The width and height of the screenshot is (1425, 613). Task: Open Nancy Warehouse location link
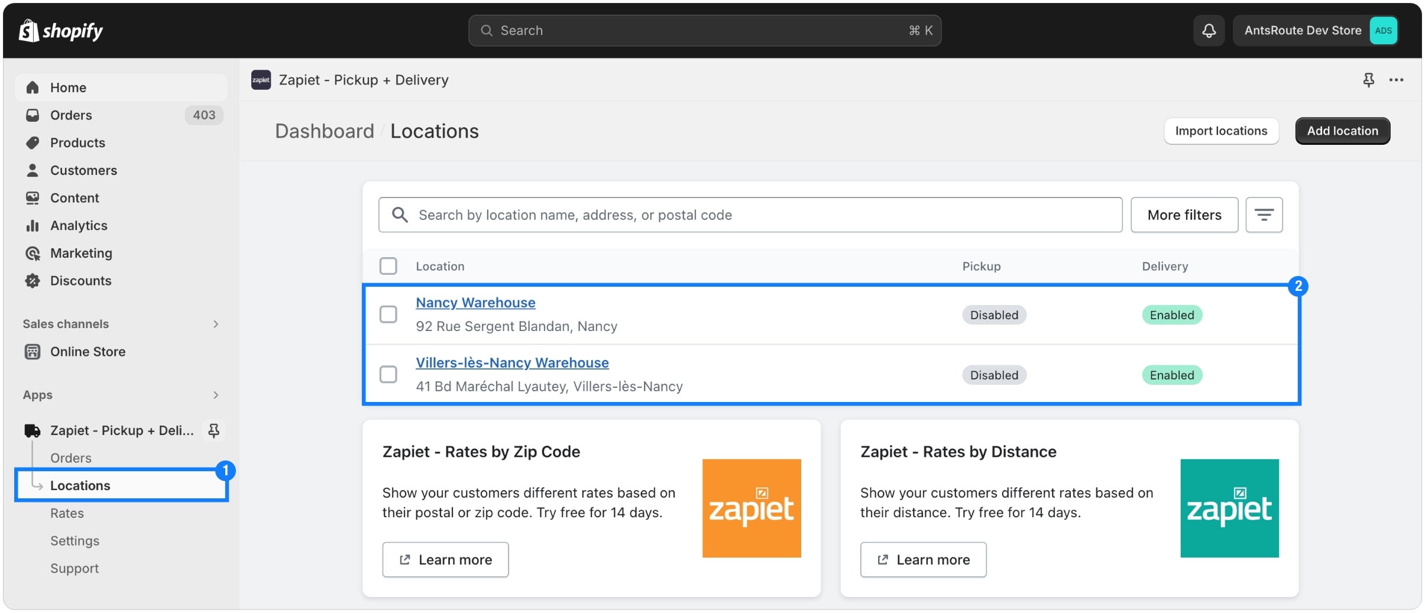click(x=475, y=303)
